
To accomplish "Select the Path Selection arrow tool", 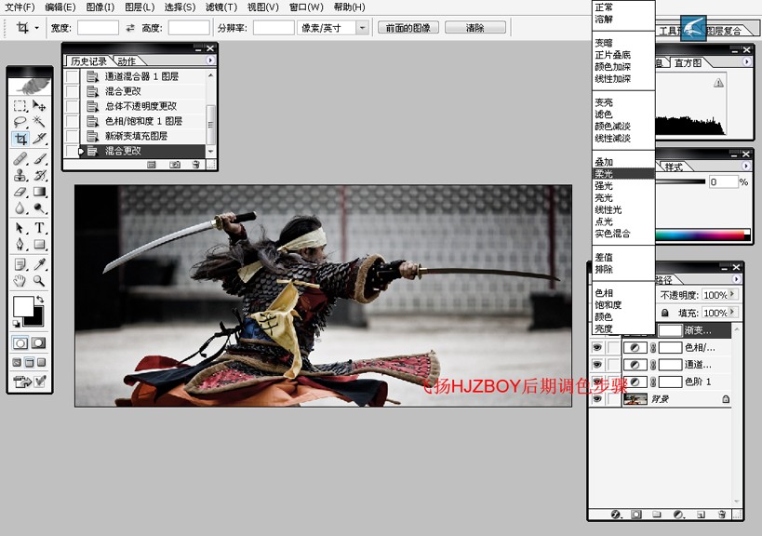I will pyautogui.click(x=20, y=228).
